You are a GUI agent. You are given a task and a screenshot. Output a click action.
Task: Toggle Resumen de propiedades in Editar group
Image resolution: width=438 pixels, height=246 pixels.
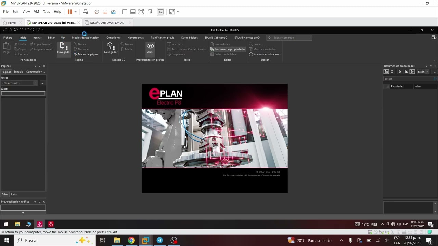[228, 49]
